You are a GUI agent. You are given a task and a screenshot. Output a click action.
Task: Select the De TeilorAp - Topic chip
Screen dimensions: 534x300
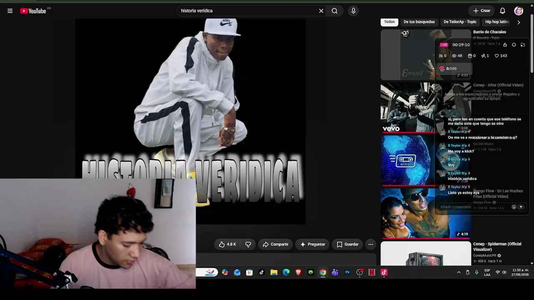pos(460,22)
